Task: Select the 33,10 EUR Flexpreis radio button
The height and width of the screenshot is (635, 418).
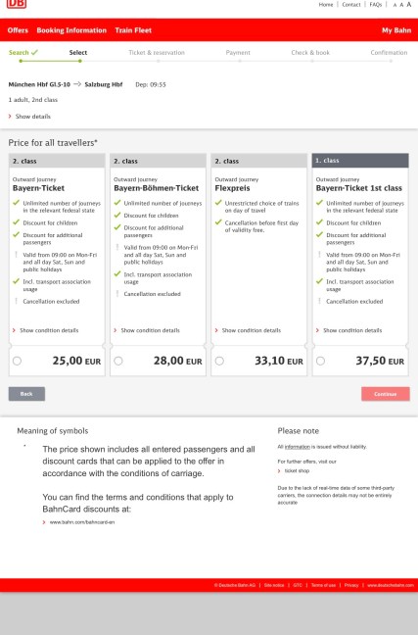Action: pyautogui.click(x=219, y=361)
